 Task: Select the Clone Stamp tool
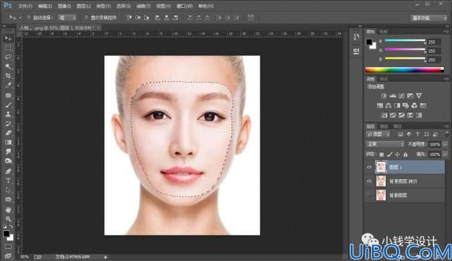pyautogui.click(x=8, y=115)
